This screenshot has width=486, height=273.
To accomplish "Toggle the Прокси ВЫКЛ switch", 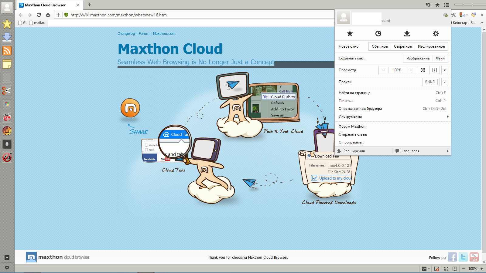I will [x=431, y=82].
